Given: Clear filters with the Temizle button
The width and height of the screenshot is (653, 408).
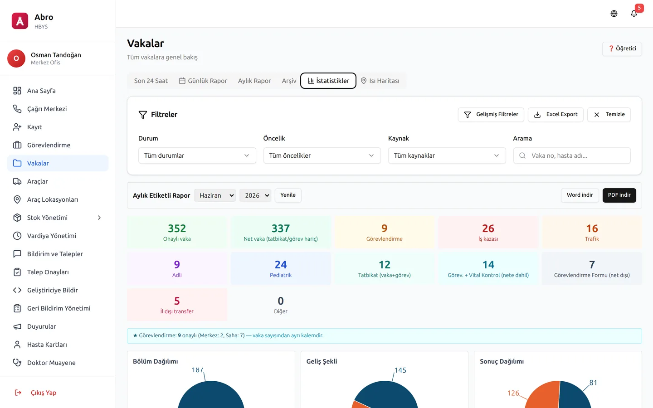Looking at the screenshot, I should point(609,115).
